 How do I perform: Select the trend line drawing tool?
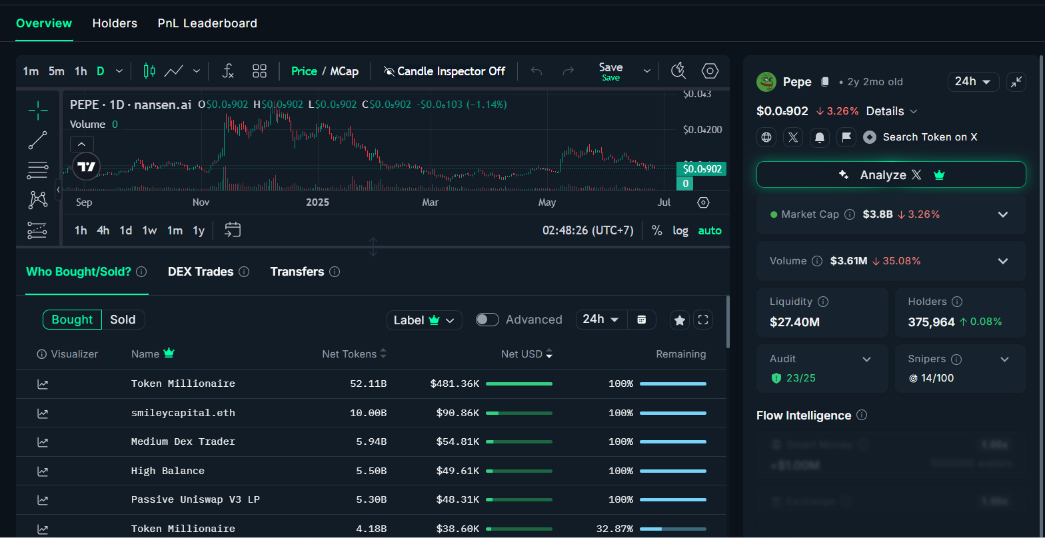pos(38,140)
